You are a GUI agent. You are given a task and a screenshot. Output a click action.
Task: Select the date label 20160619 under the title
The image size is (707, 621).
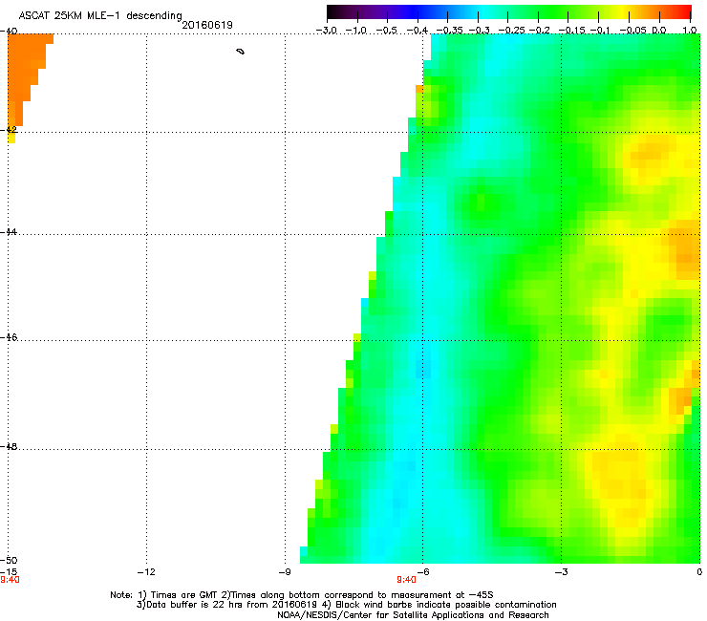pyautogui.click(x=207, y=25)
